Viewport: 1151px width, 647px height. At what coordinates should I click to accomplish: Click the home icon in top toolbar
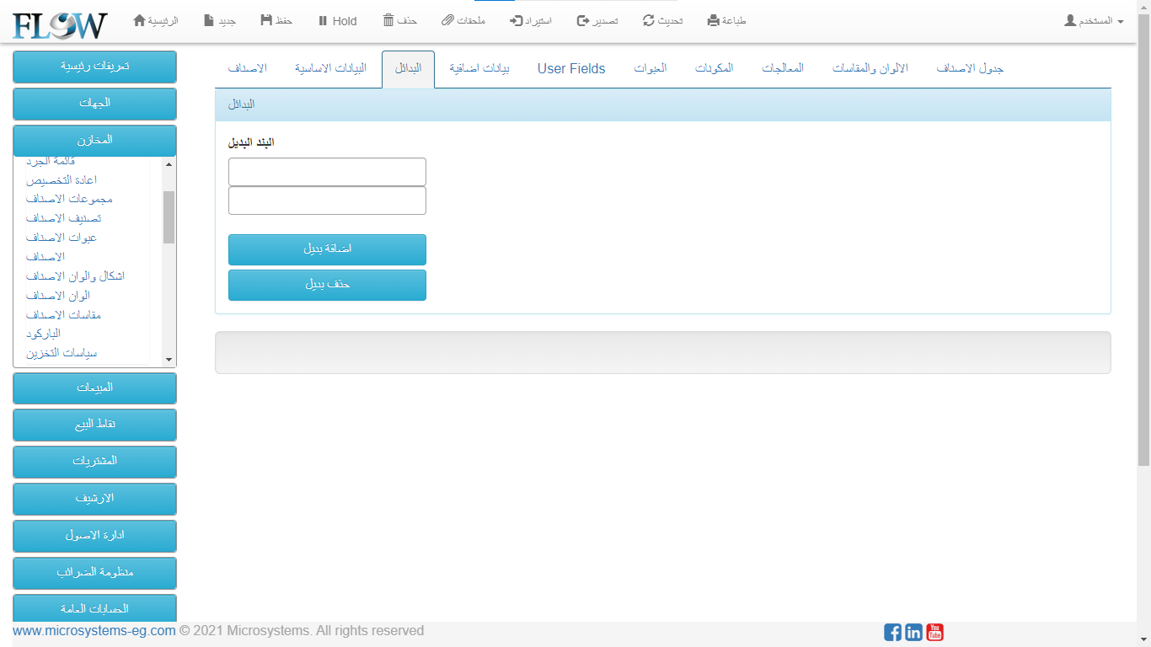point(140,20)
